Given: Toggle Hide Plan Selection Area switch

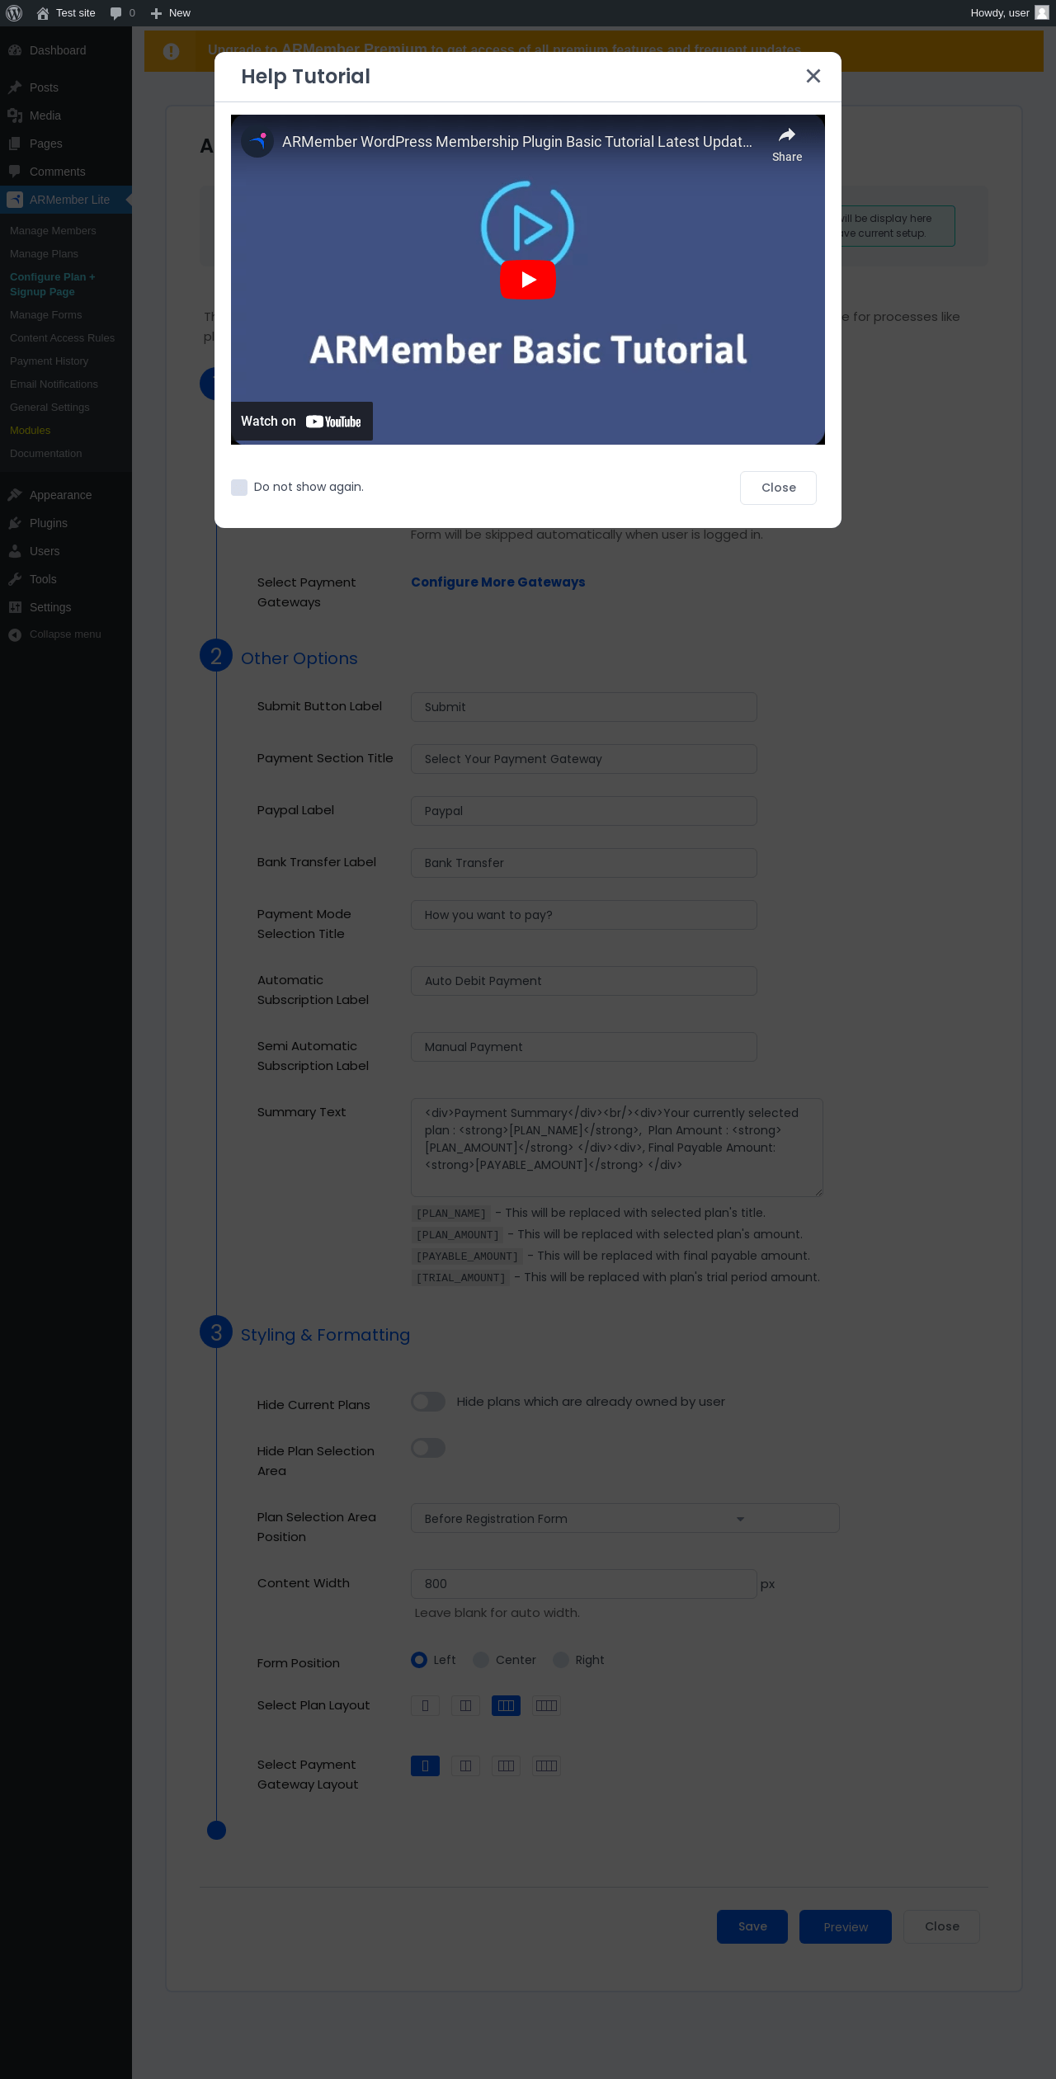Looking at the screenshot, I should pyautogui.click(x=428, y=1448).
